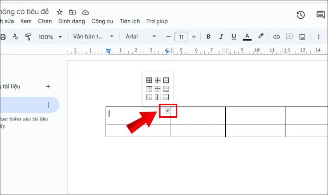Viewport: 328px width, 195px height.
Task: Select inner borders option
Action: [x=157, y=80]
